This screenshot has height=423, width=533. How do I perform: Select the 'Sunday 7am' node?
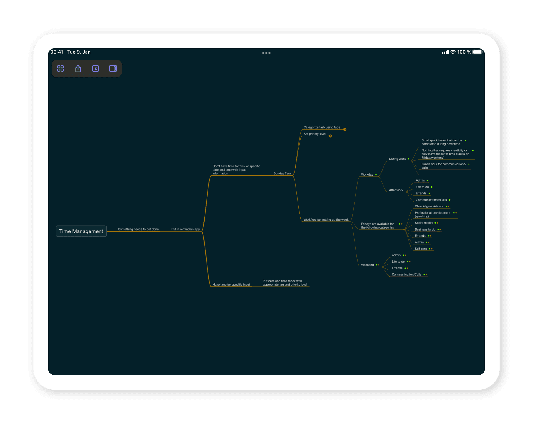(282, 173)
